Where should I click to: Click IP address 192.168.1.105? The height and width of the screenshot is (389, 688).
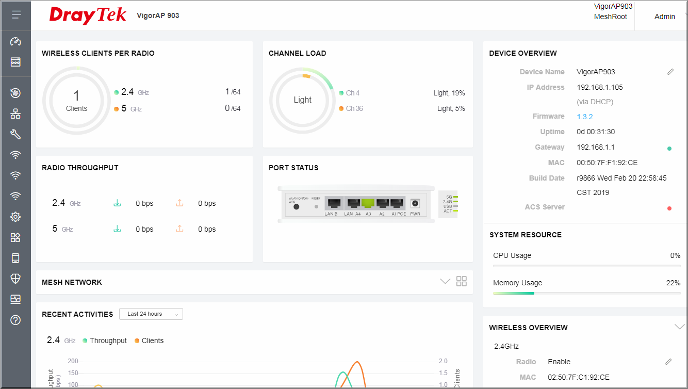pos(600,87)
